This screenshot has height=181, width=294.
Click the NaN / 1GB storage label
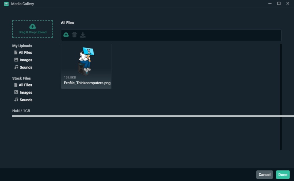(x=21, y=111)
